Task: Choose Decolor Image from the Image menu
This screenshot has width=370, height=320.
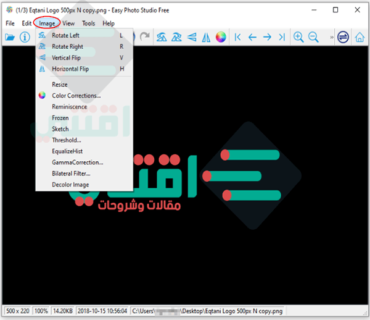Action: (84, 184)
